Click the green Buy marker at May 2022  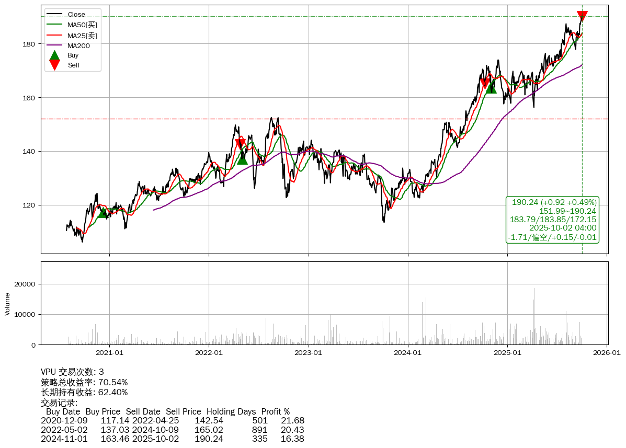[x=242, y=158]
